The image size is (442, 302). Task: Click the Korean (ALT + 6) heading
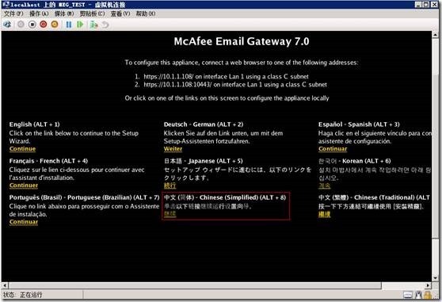(355, 161)
